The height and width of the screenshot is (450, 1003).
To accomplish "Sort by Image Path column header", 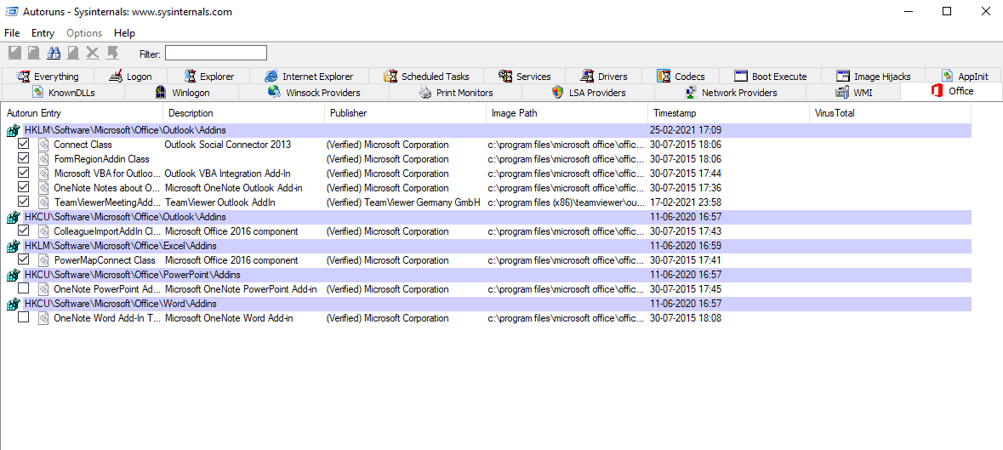I will [567, 113].
